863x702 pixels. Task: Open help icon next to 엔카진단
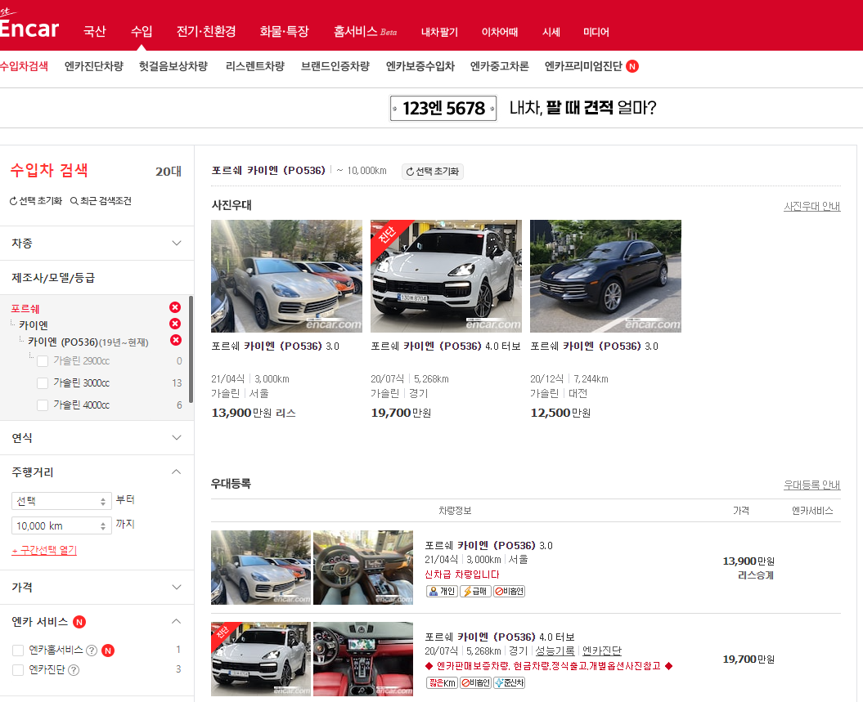point(73,670)
